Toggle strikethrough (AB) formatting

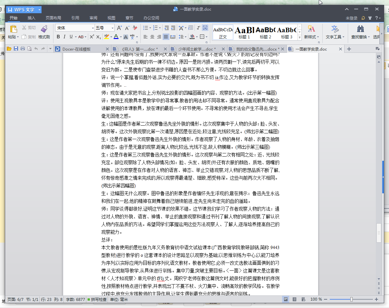(x=81, y=37)
